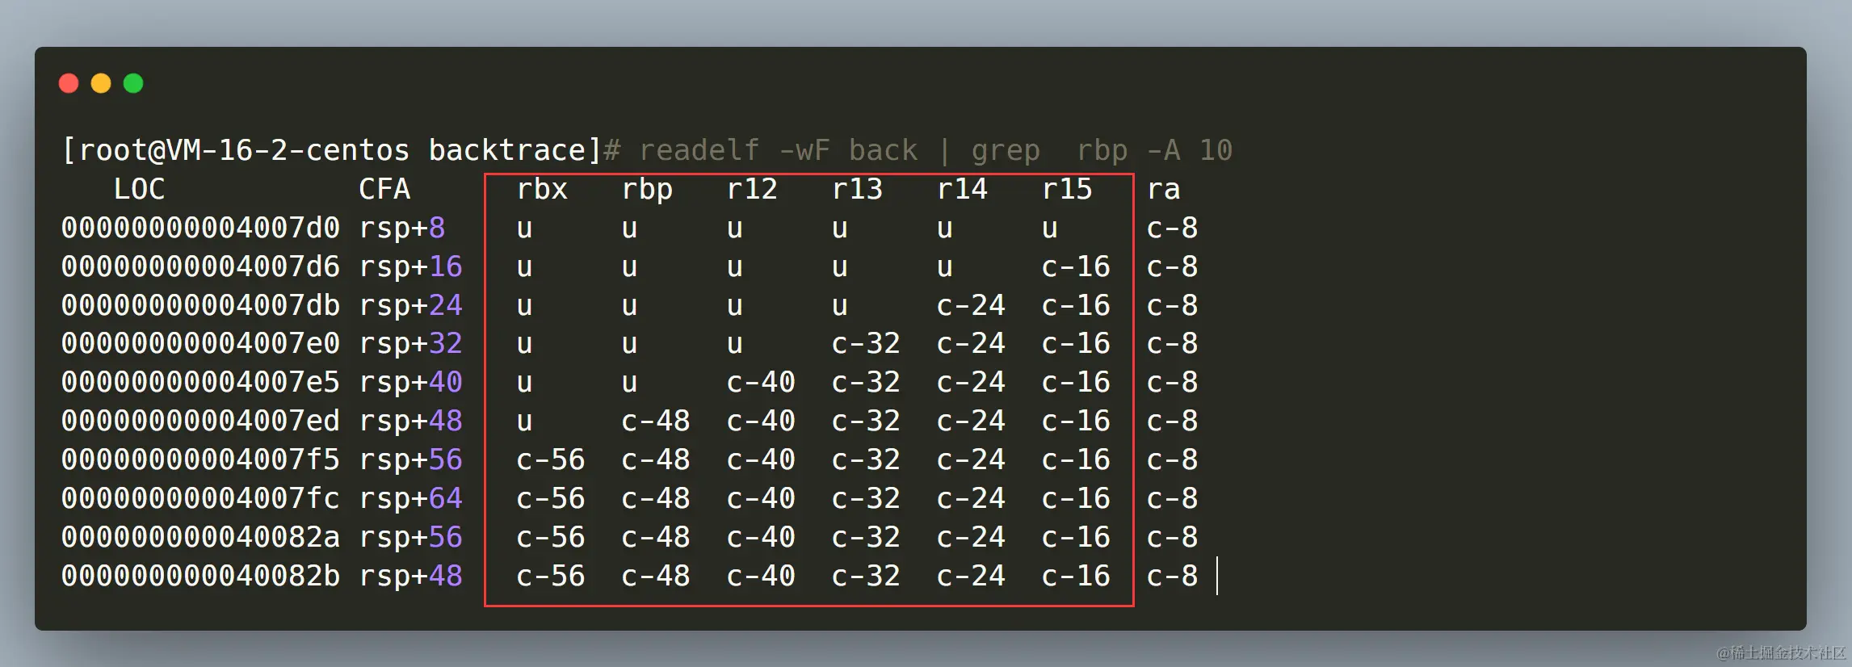The image size is (1852, 667).
Task: Click the red close window dot
Action: 69,83
